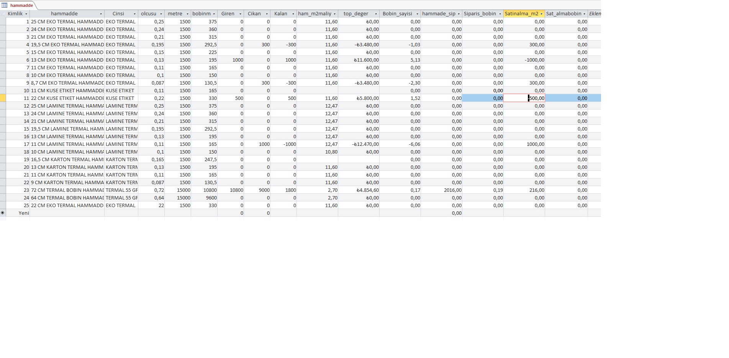Click the Satinalma_m2 cell containing 500,00
Image resolution: width=729 pixels, height=358 pixels.
click(x=524, y=98)
